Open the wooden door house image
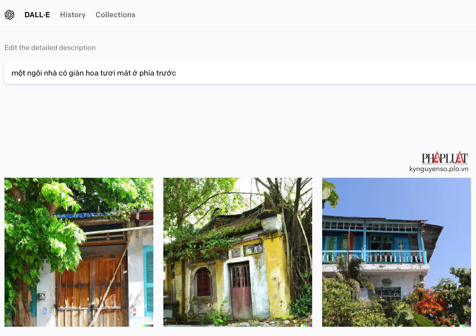Viewport: 476px width, 336px height. pyautogui.click(x=79, y=252)
